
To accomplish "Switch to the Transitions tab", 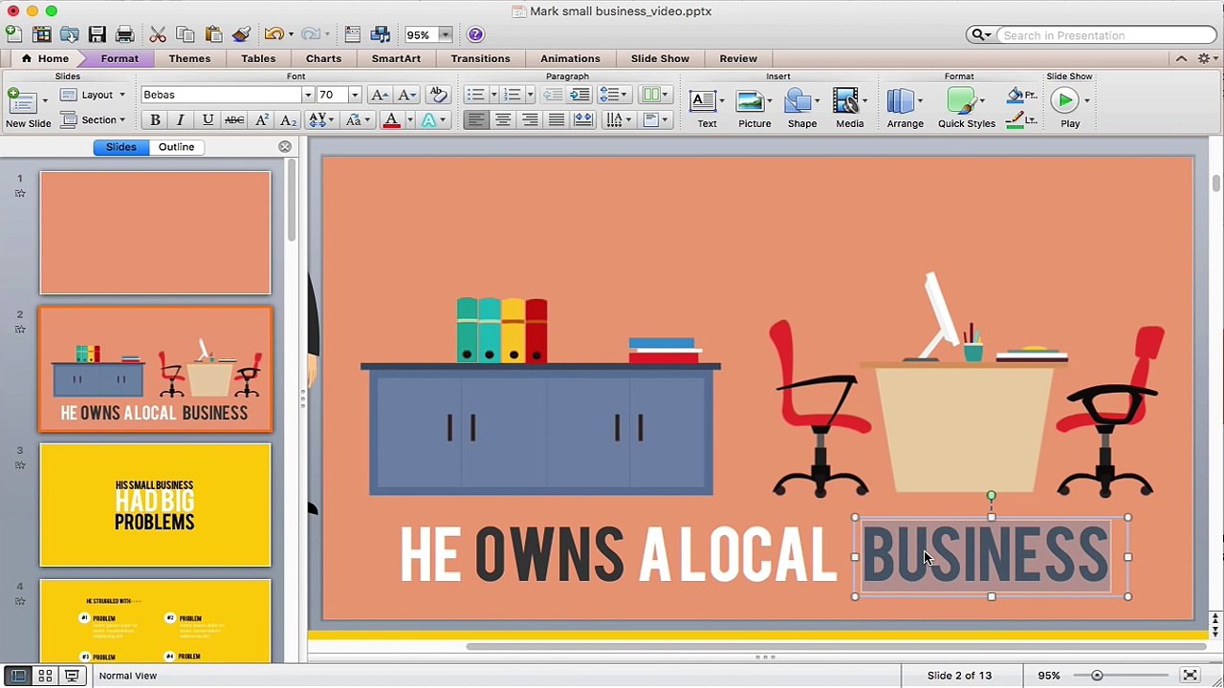I will (x=480, y=58).
